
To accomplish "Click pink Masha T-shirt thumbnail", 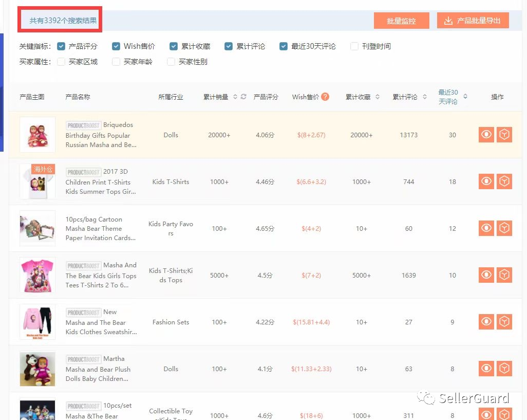I will 37,275.
